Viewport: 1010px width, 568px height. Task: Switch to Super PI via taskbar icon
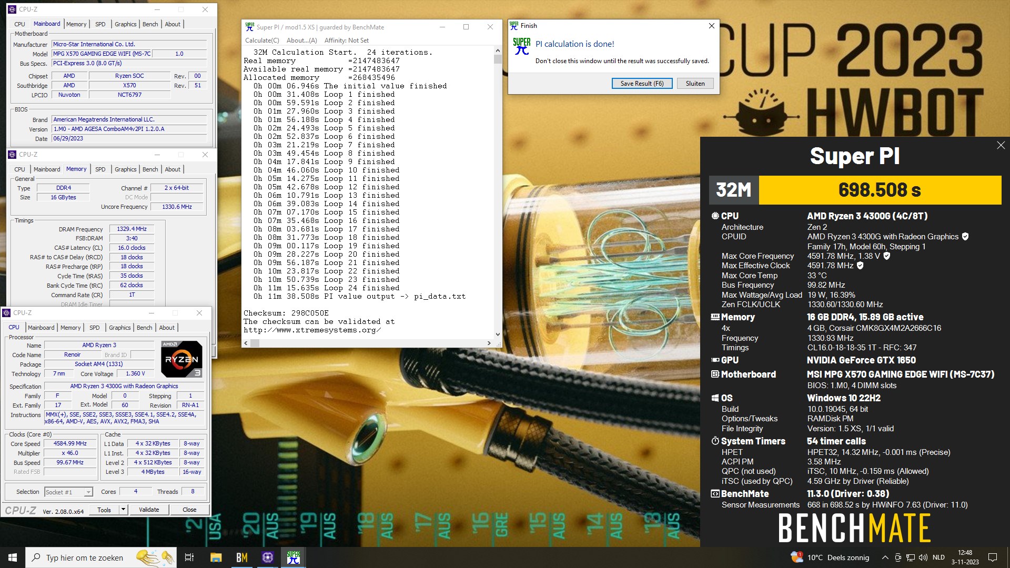tap(294, 557)
